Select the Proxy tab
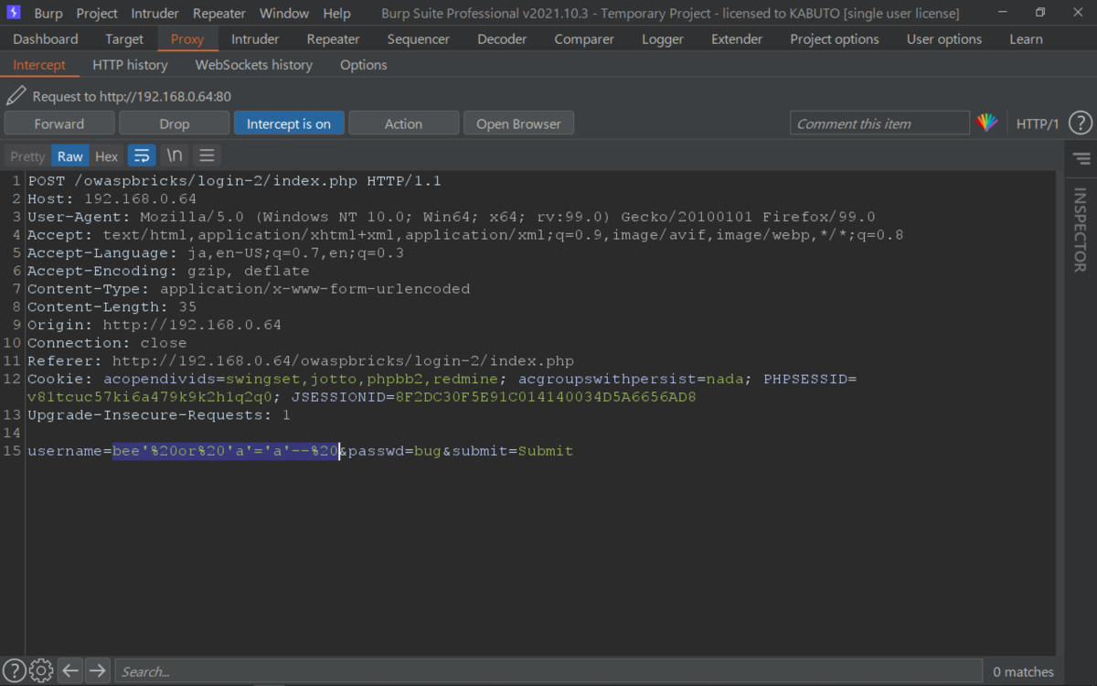Screen dimensions: 1097x686 click(187, 39)
